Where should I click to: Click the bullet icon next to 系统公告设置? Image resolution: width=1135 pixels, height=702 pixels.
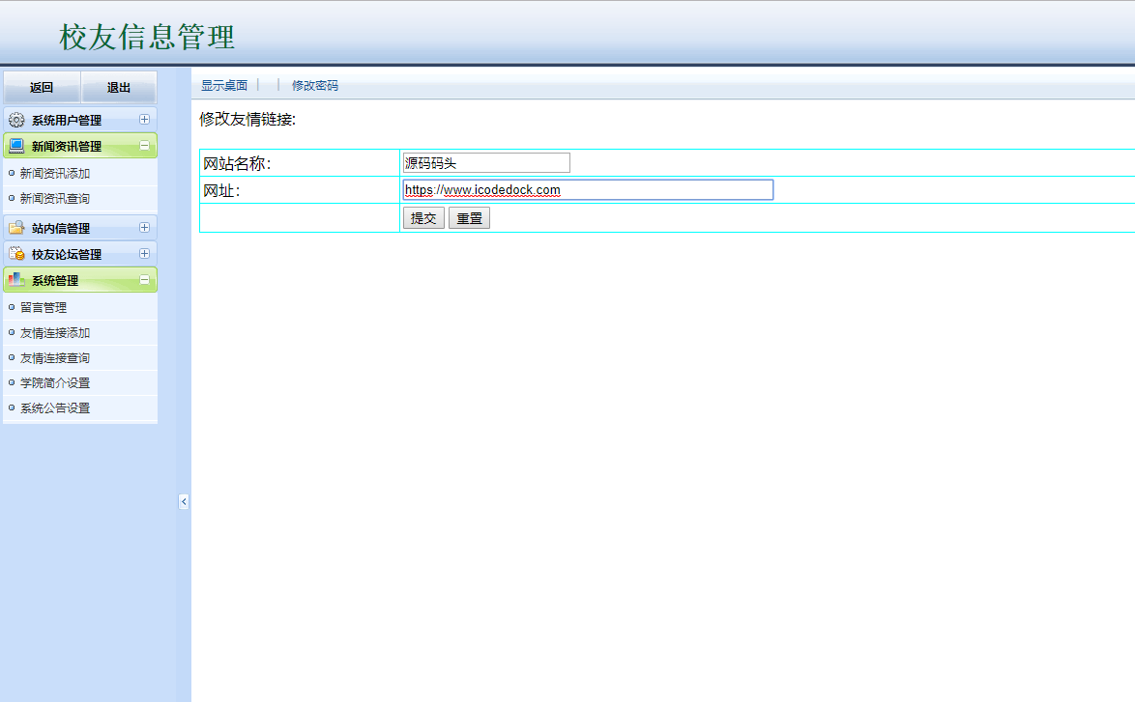tap(10, 407)
